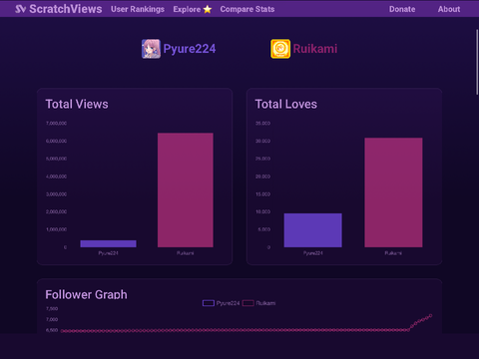Open Pyure224's username link
479x359 pixels.
(190, 49)
